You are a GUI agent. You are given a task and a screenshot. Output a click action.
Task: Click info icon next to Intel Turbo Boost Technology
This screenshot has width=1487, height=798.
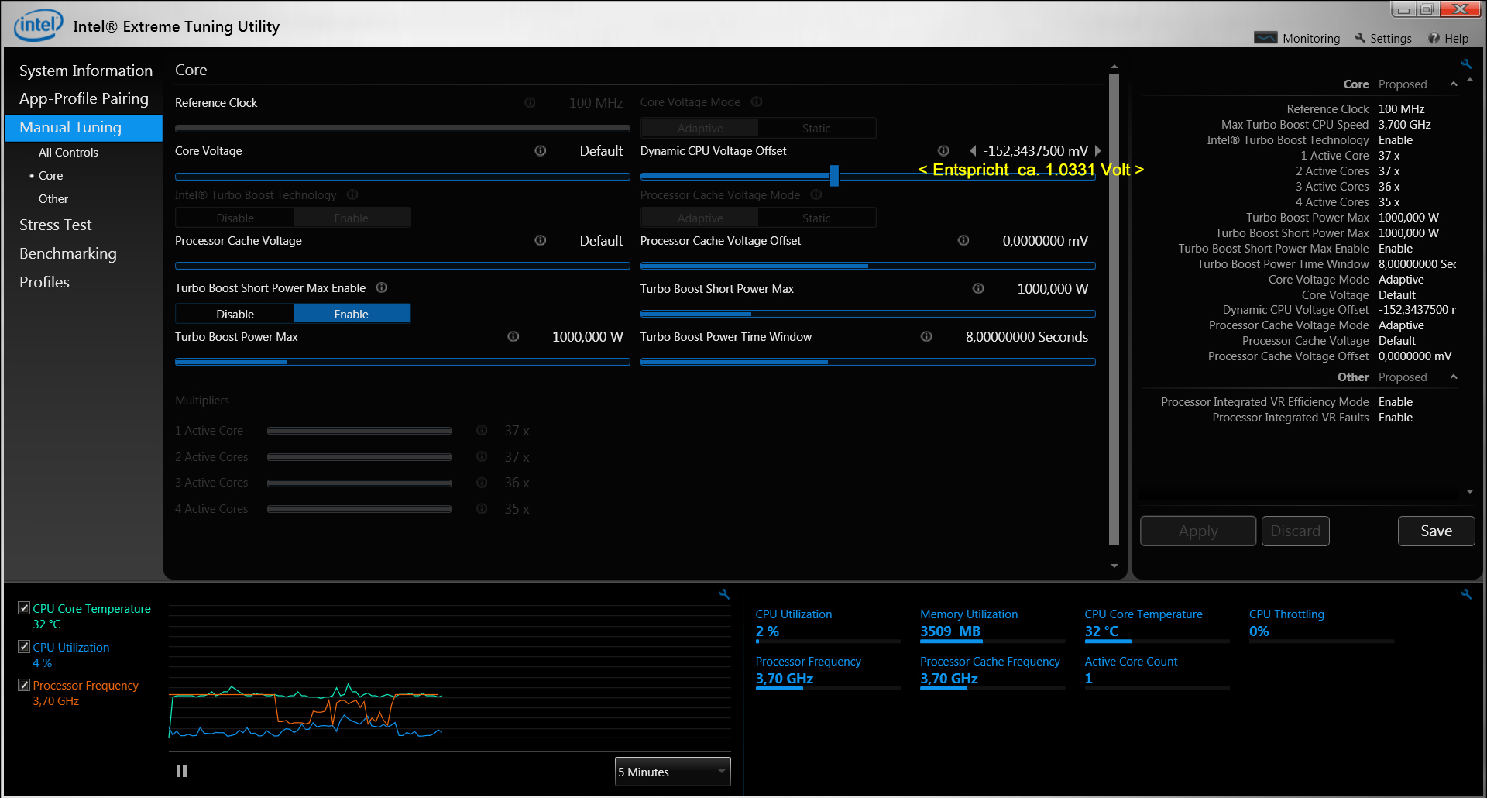(352, 194)
